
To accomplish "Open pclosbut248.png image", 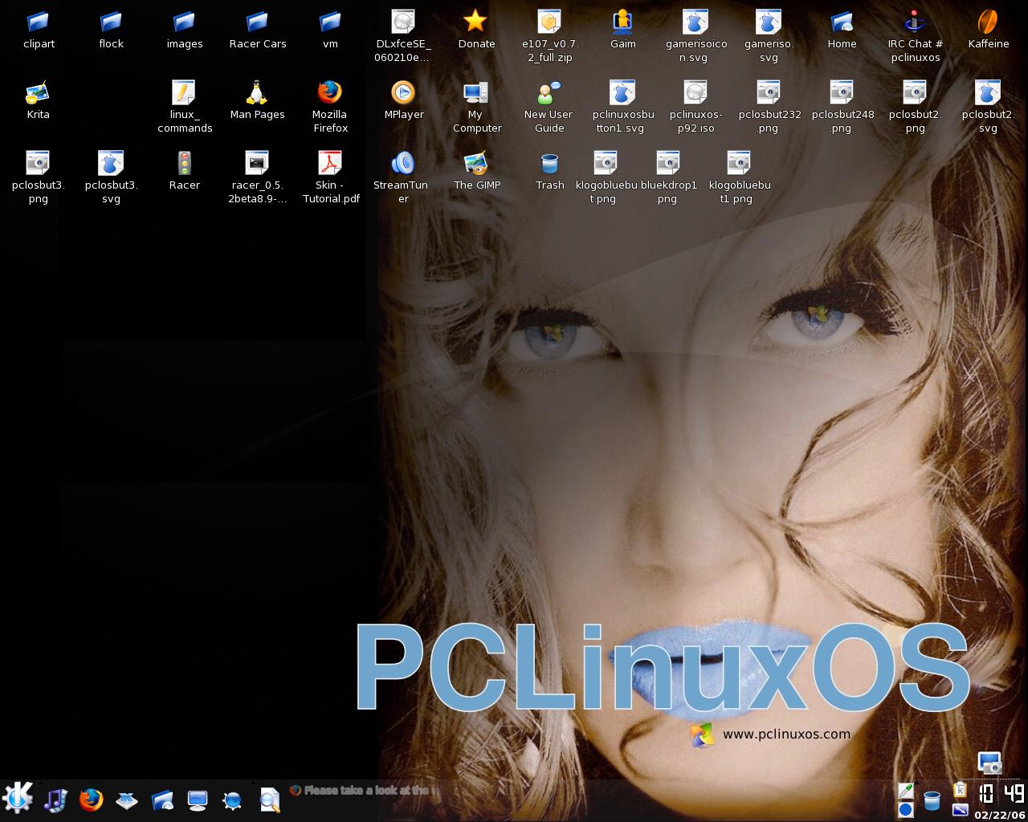I will [x=842, y=93].
